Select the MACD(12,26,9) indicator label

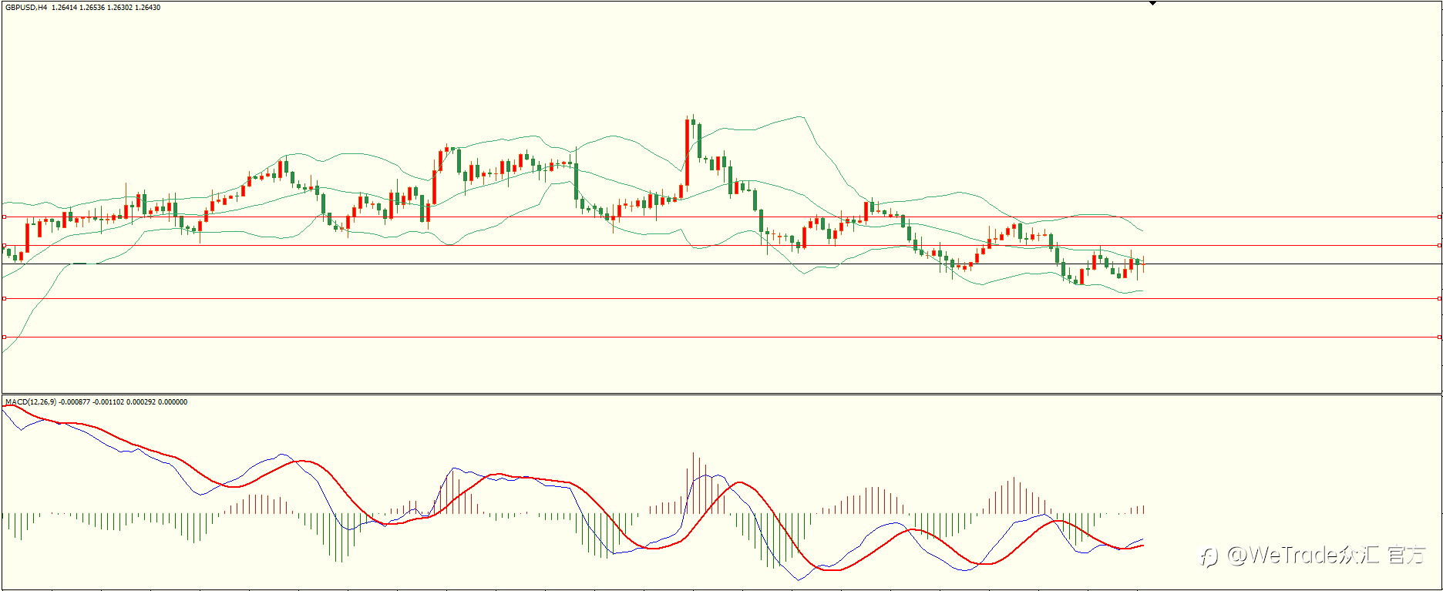[x=31, y=402]
